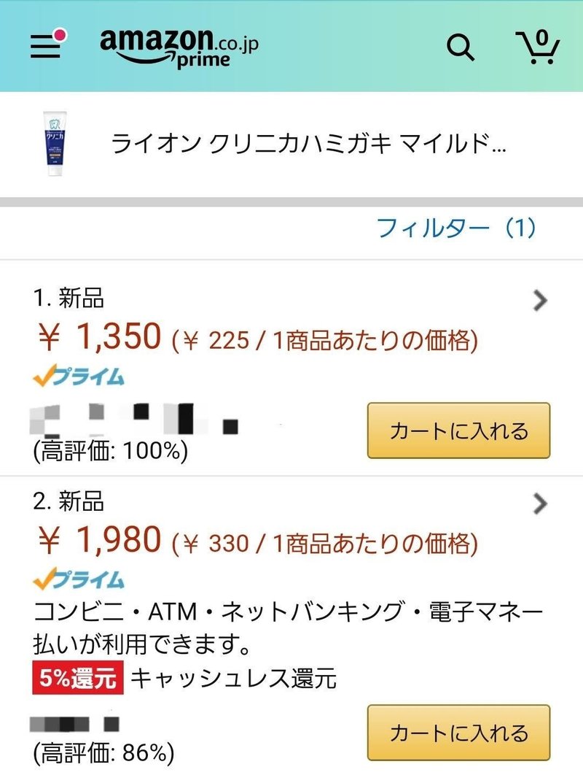
Task: Expand offer 2 details chevron
Action: pos(541,504)
